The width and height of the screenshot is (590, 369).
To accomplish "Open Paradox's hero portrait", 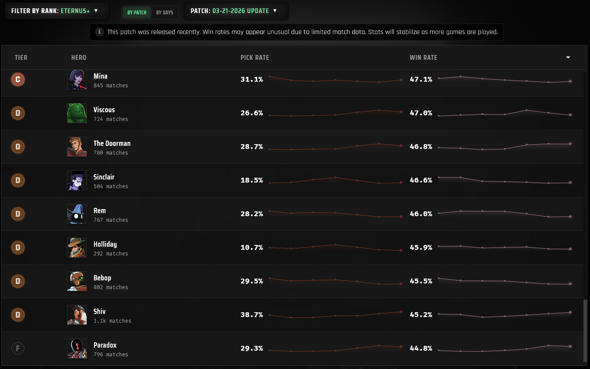I will [x=77, y=348].
